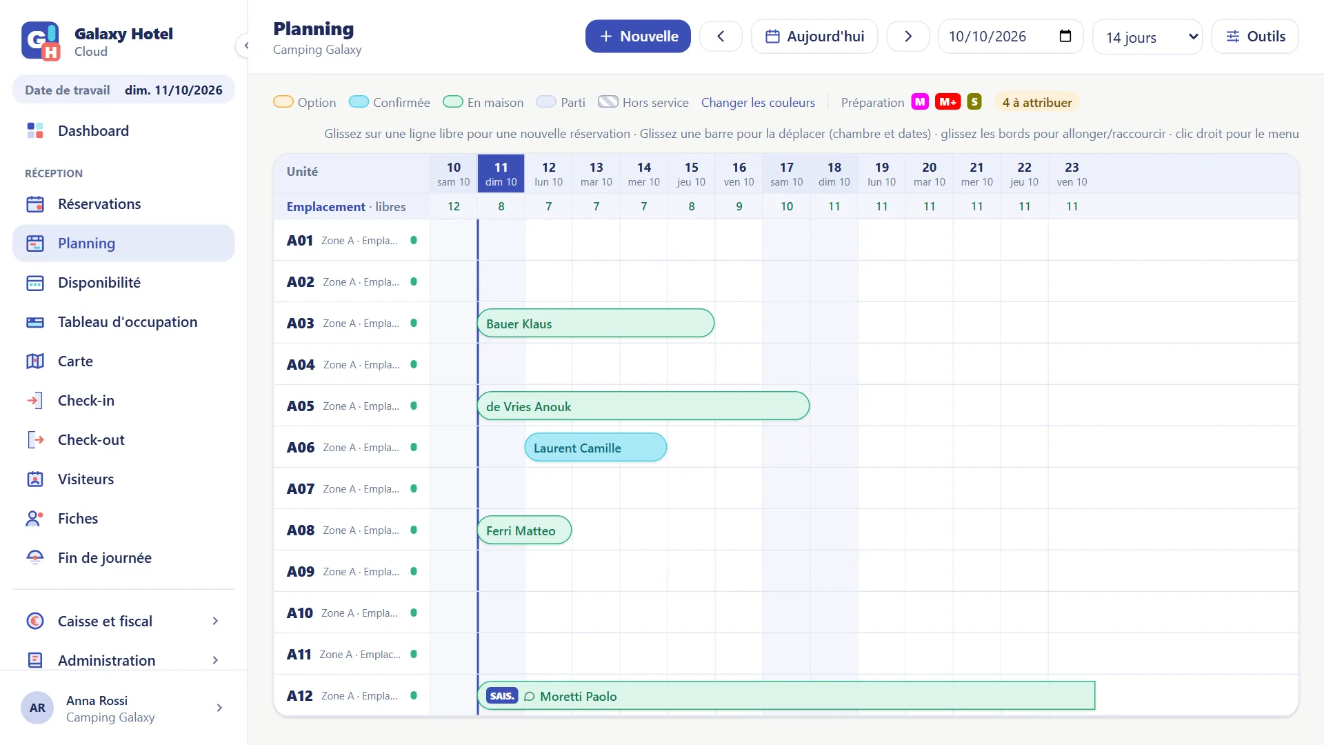
Task: Open Réservations from the sidebar
Action: [x=123, y=204]
